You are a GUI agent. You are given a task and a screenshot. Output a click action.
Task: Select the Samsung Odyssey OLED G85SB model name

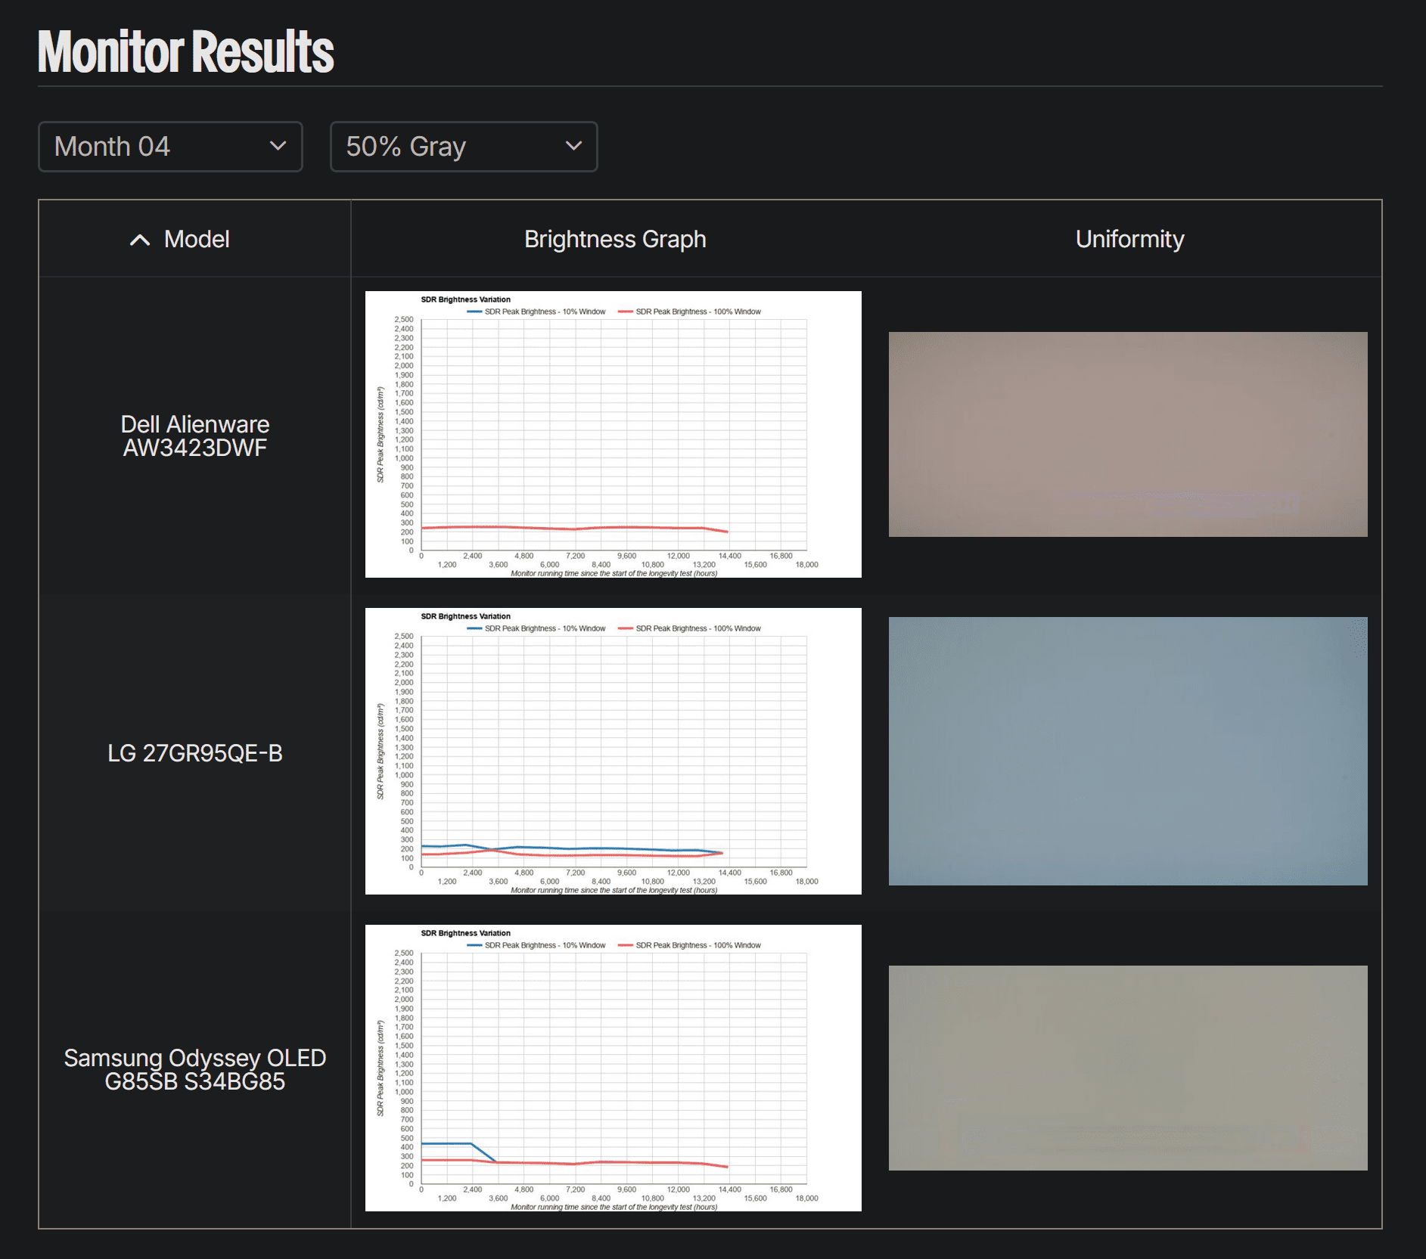point(195,1069)
